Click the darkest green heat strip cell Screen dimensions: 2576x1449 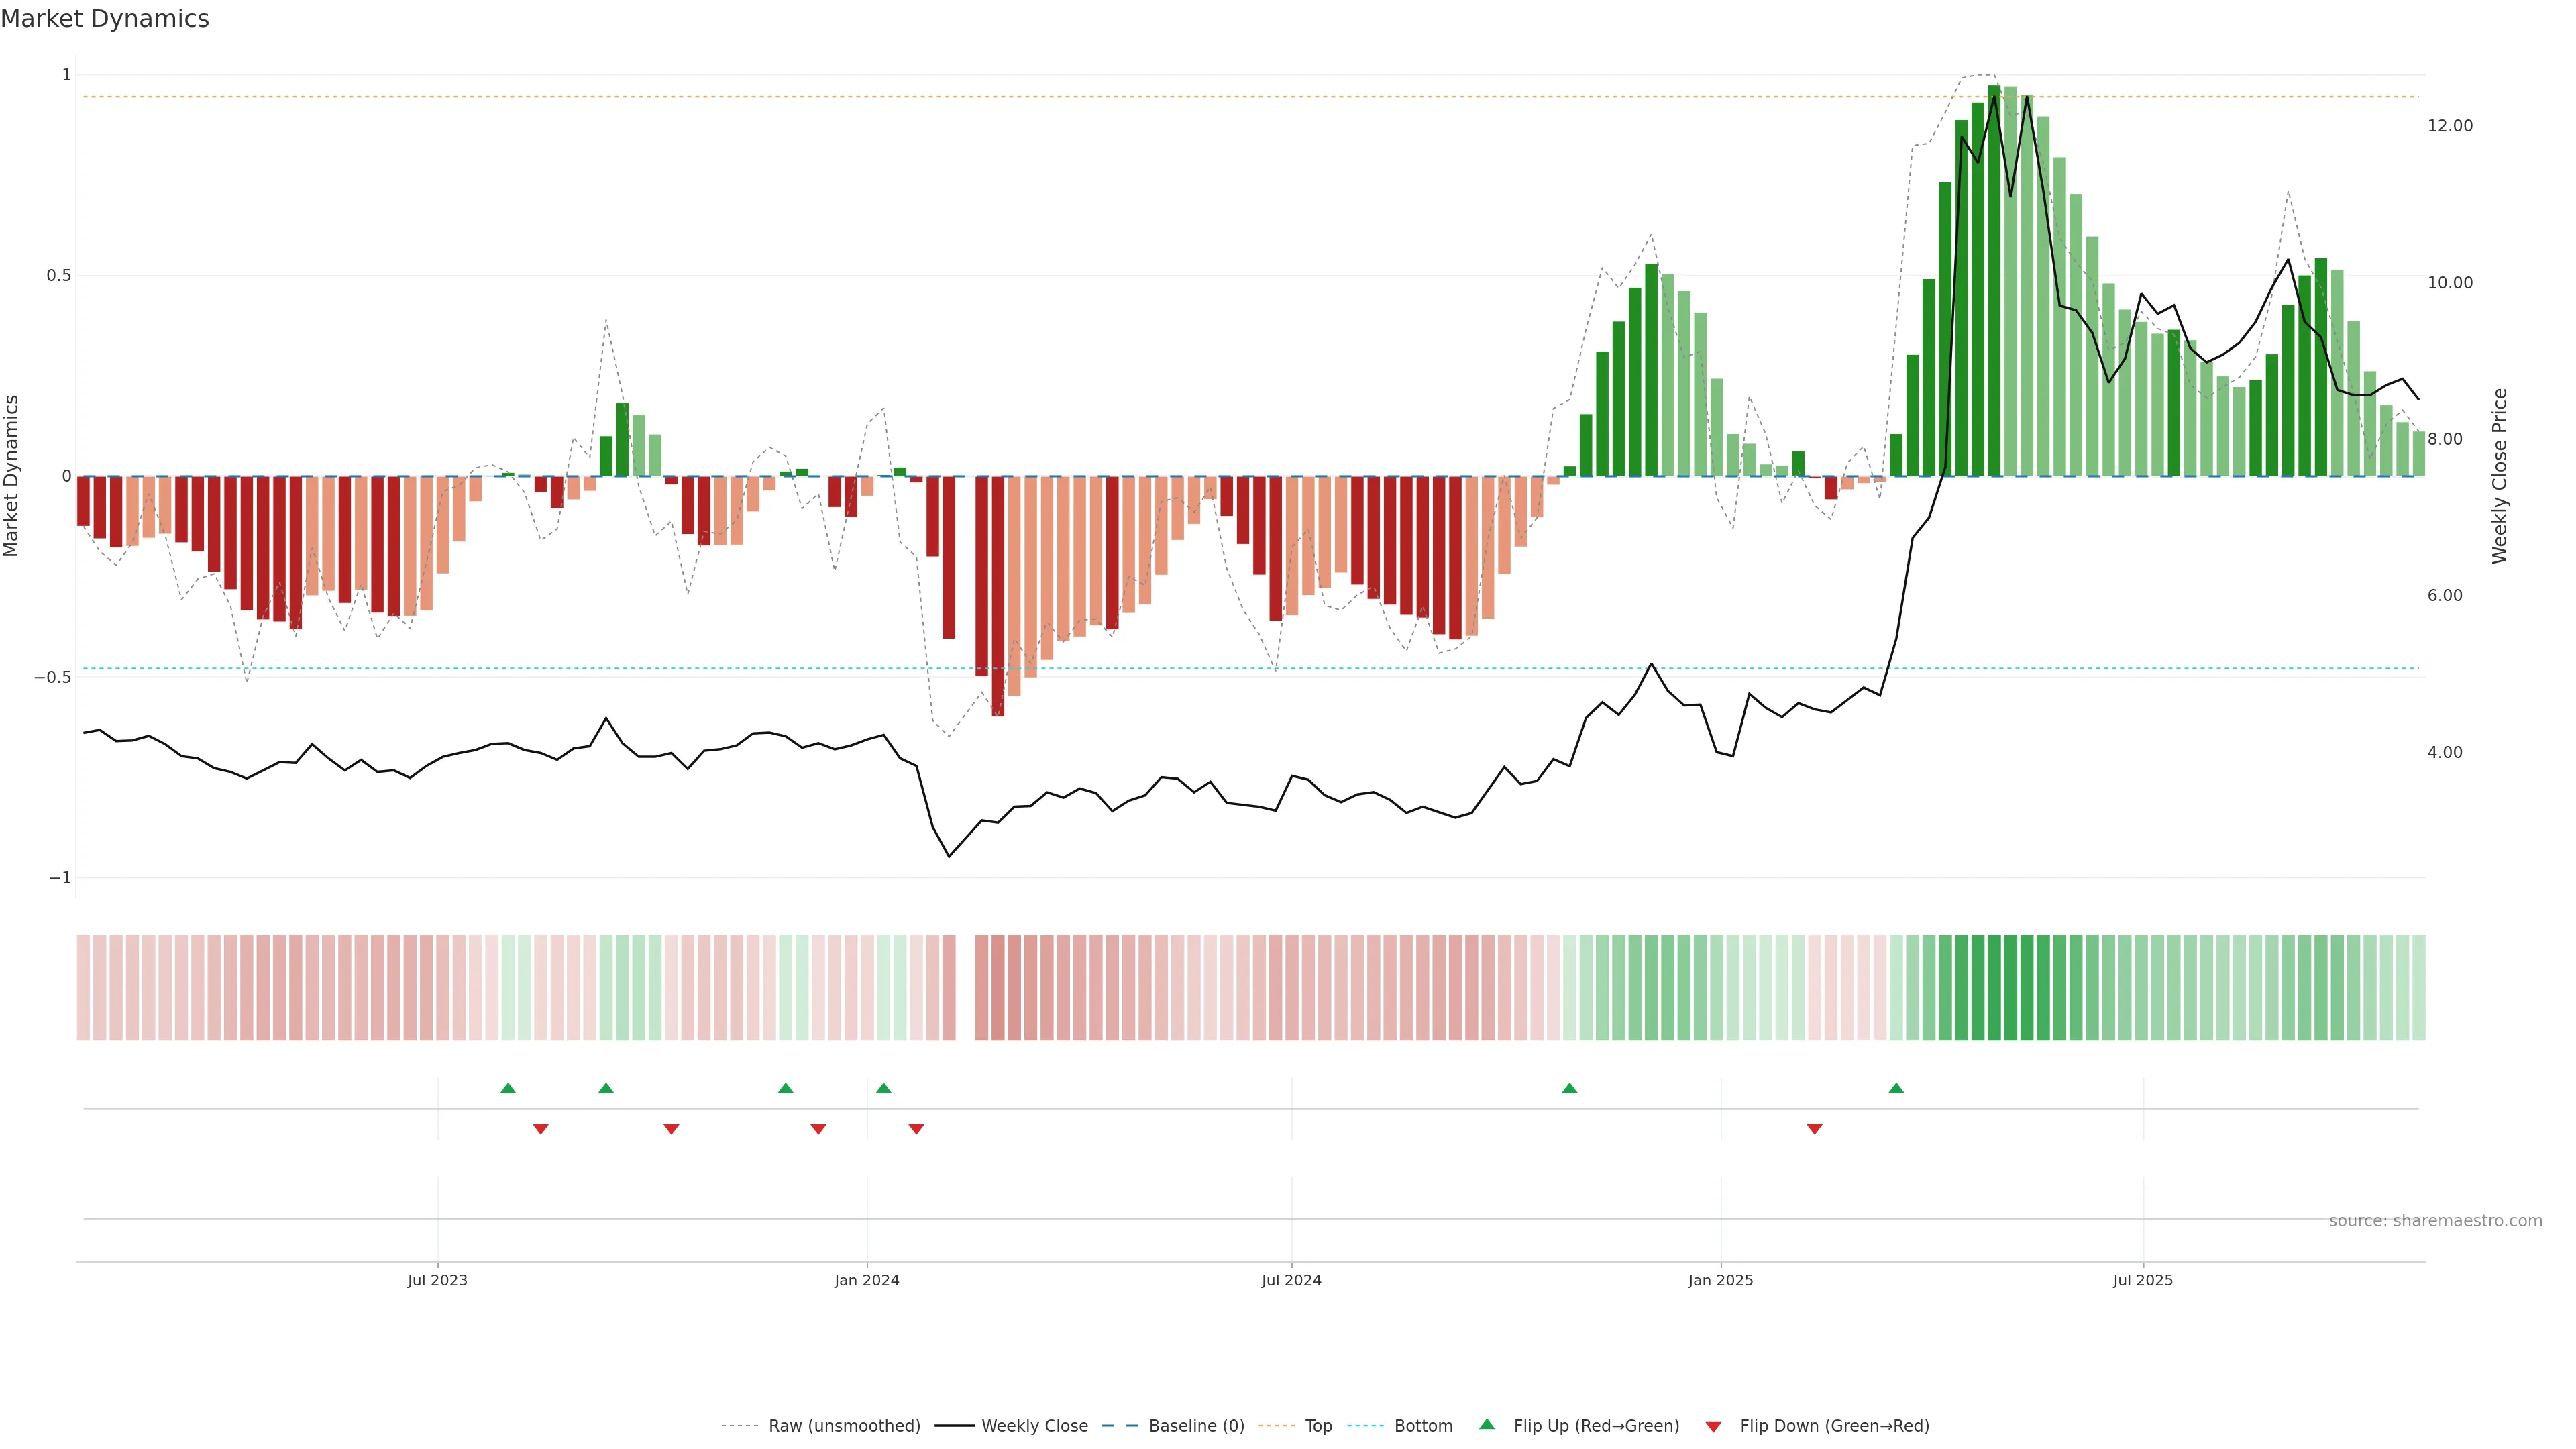[1994, 988]
